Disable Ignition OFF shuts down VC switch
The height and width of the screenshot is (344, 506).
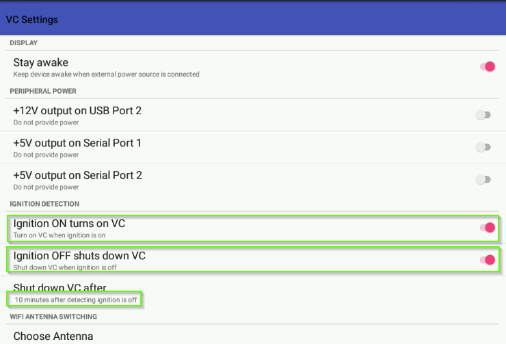coord(488,260)
